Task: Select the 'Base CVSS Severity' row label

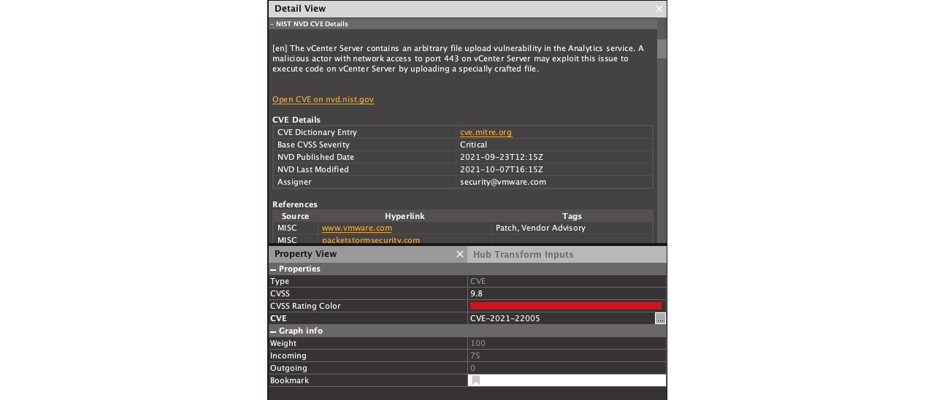Action: [313, 145]
